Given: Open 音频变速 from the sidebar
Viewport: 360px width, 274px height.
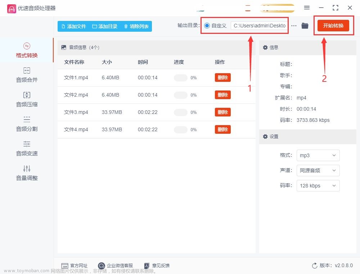Looking at the screenshot, I should 27,149.
